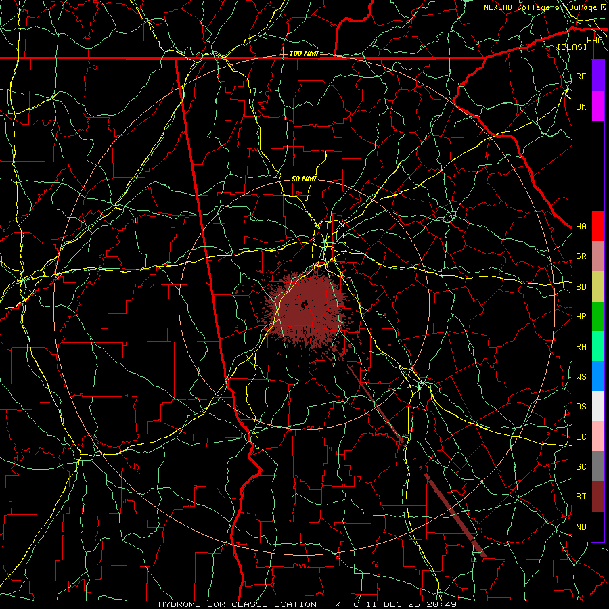Click the NEXLAB-College of DuPage credit text
The width and height of the screenshot is (609, 609).
click(540, 7)
